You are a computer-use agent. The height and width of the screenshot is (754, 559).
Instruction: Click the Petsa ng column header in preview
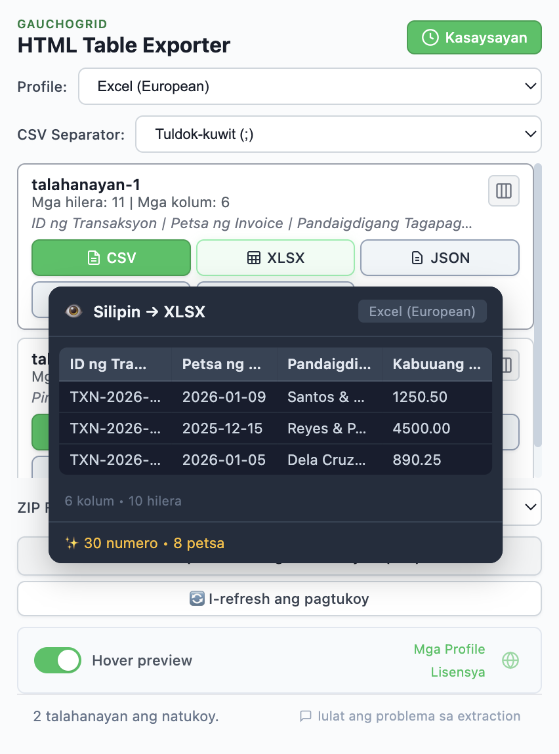223,364
